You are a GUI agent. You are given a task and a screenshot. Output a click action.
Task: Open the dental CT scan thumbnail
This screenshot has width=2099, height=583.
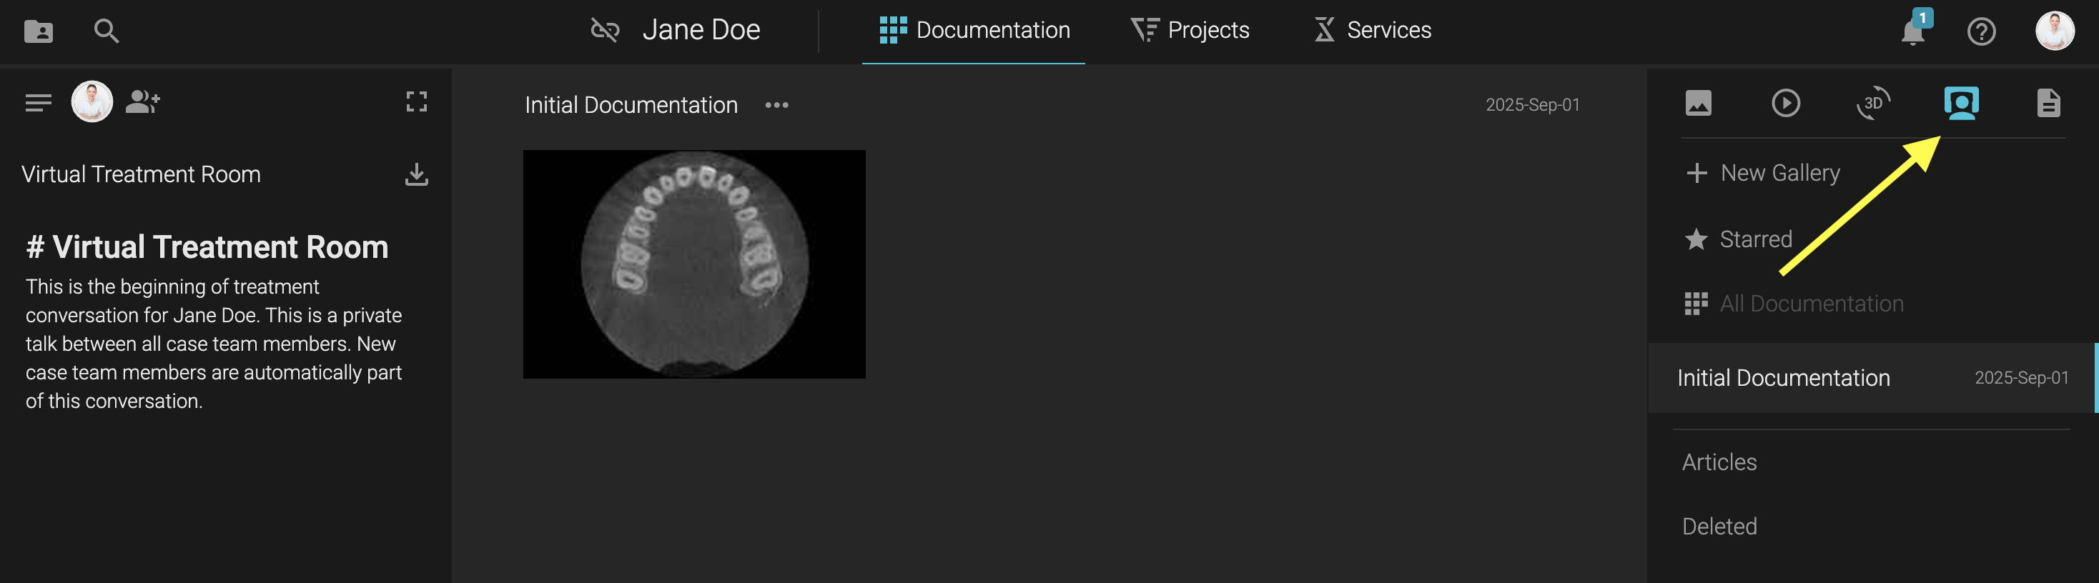point(694,264)
